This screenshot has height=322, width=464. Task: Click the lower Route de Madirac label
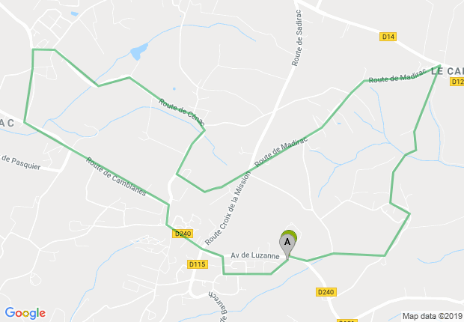coord(281,152)
